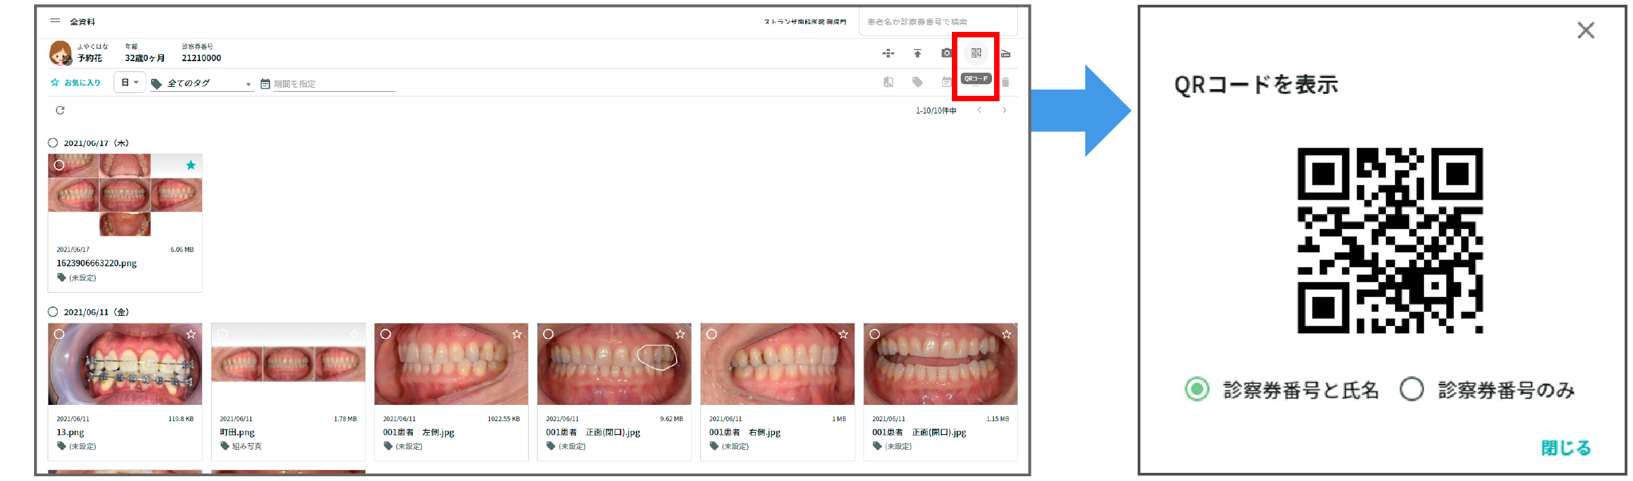Expand the 全てのタグ tag filter dropdown
The image size is (1633, 481).
tap(202, 84)
